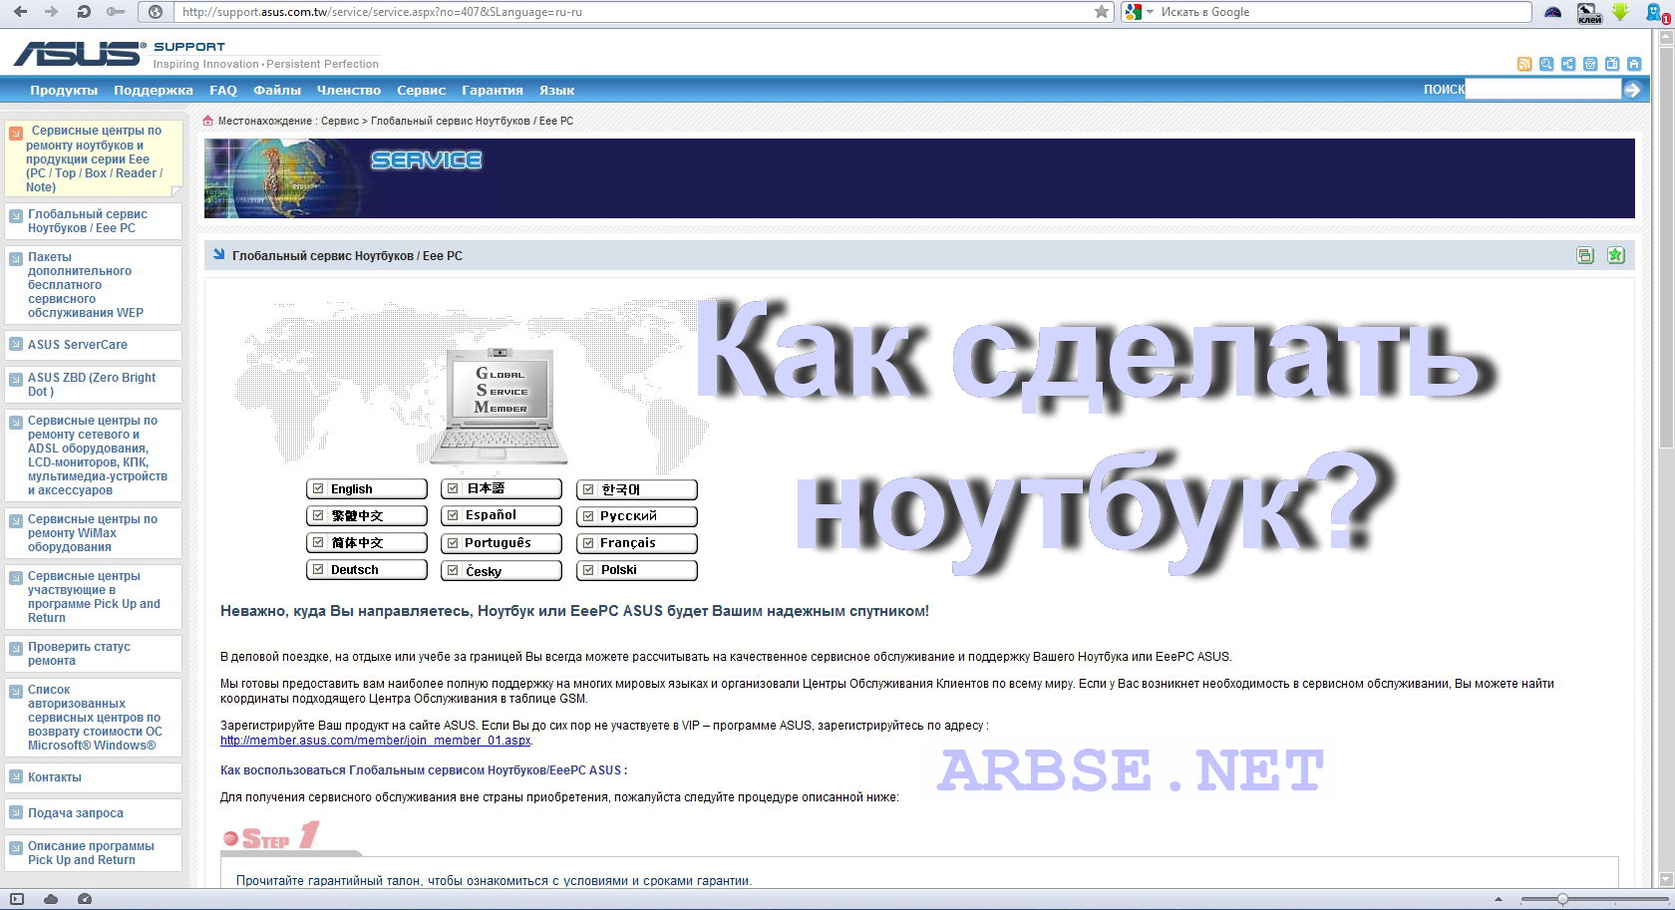The height and width of the screenshot is (910, 1675).
Task: Click the site info globe icon in address bar
Action: coord(156,12)
